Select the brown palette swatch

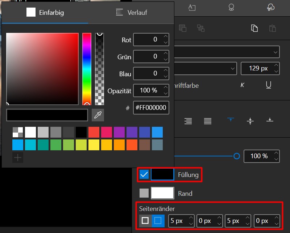point(145,145)
